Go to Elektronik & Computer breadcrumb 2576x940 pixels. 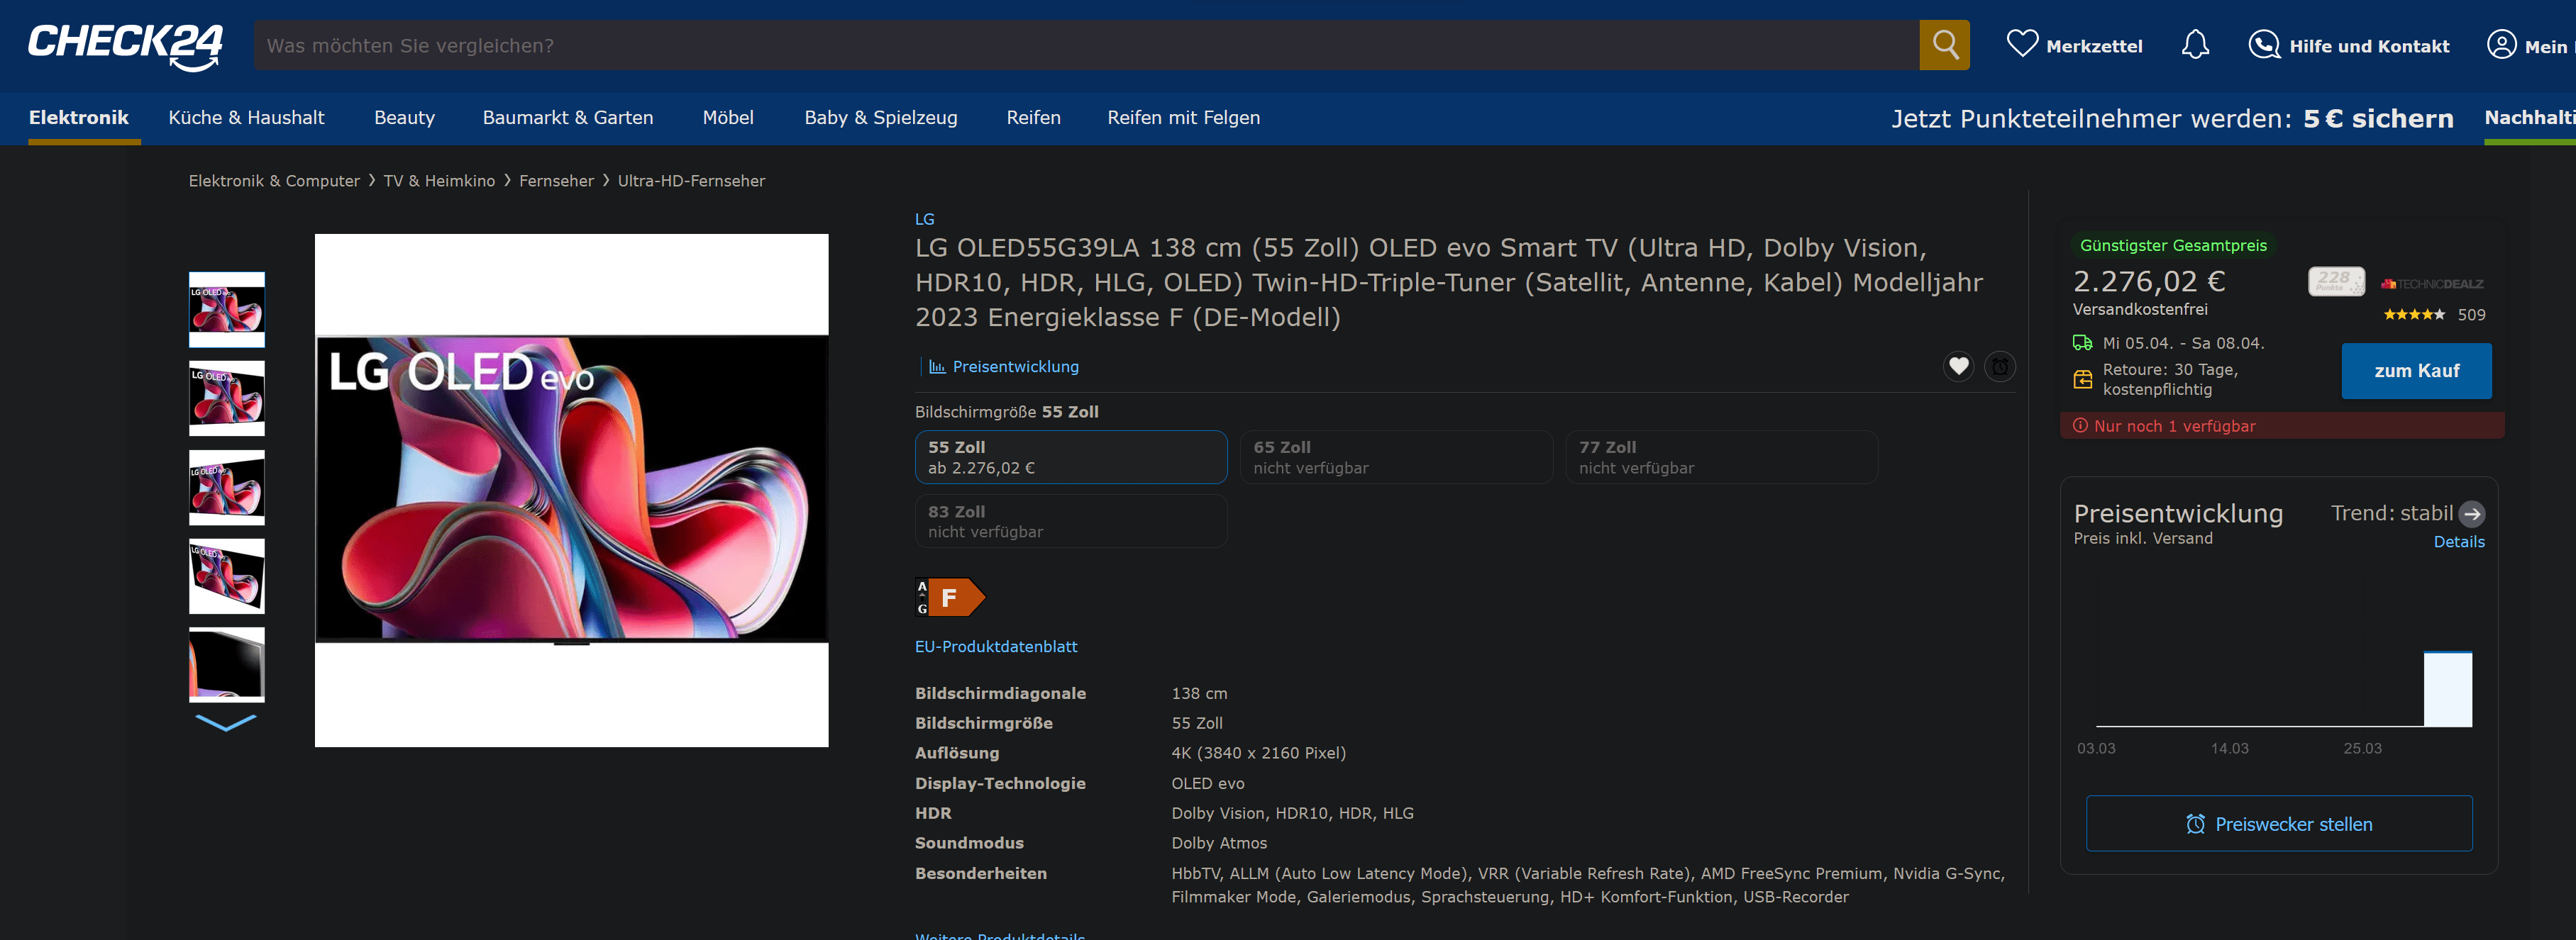coord(274,181)
